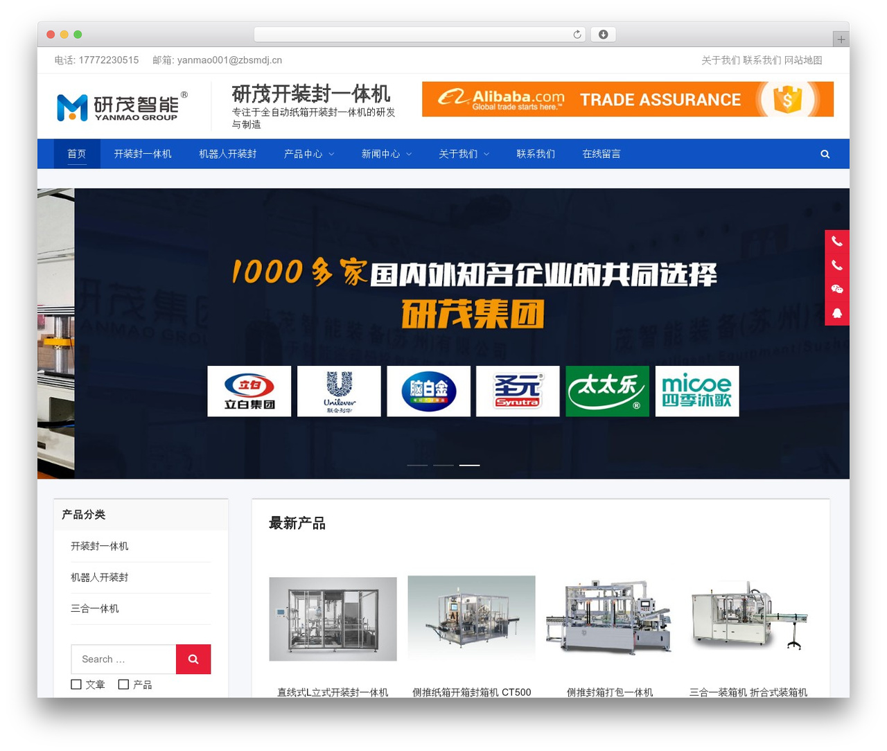
Task: Open the 侧推纸箱开箱封箱机 CT500 product image
Action: (x=472, y=619)
